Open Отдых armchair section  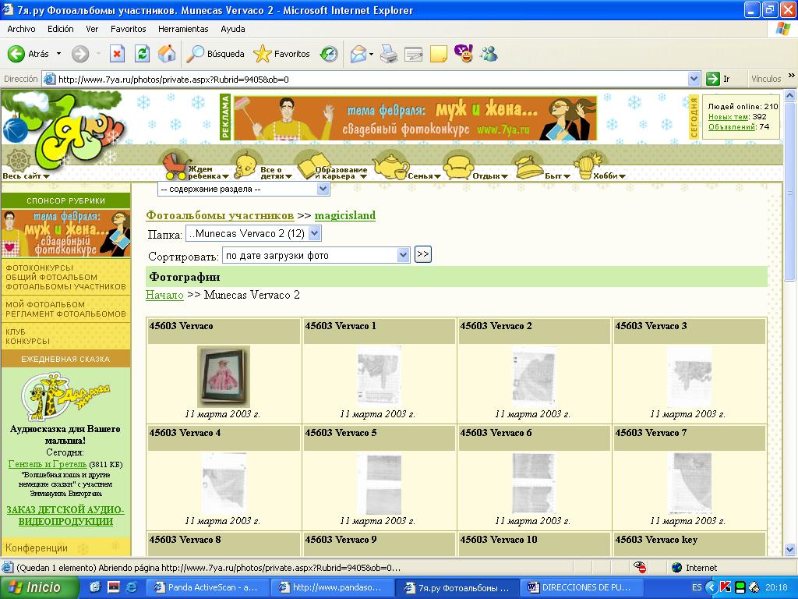click(x=475, y=168)
